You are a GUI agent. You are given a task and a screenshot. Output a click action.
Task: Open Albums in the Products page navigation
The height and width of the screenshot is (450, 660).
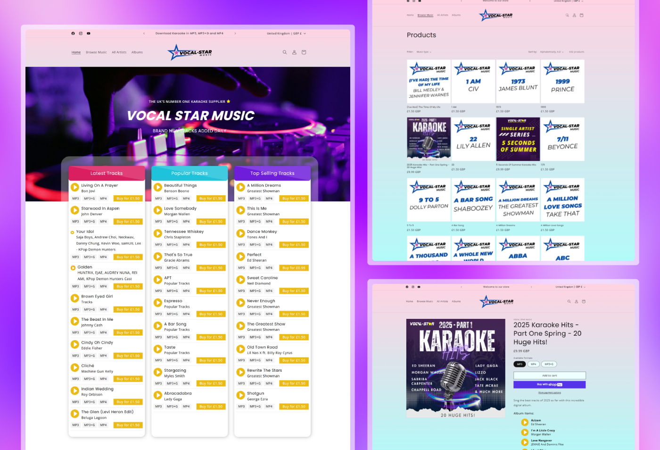click(456, 15)
